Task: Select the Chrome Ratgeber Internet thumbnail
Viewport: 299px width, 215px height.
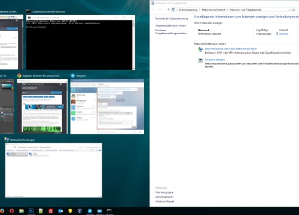Action: [x=42, y=106]
